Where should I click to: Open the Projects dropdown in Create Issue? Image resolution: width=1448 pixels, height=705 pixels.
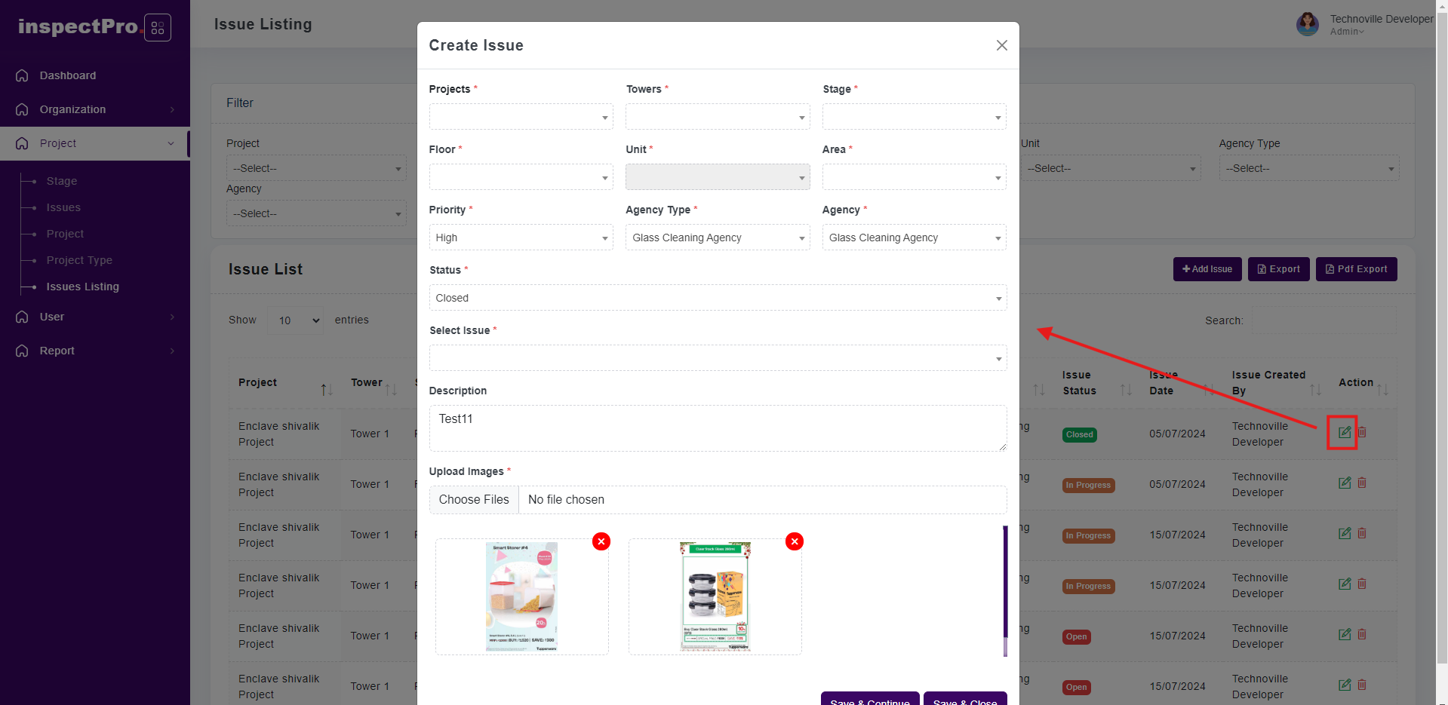521,117
